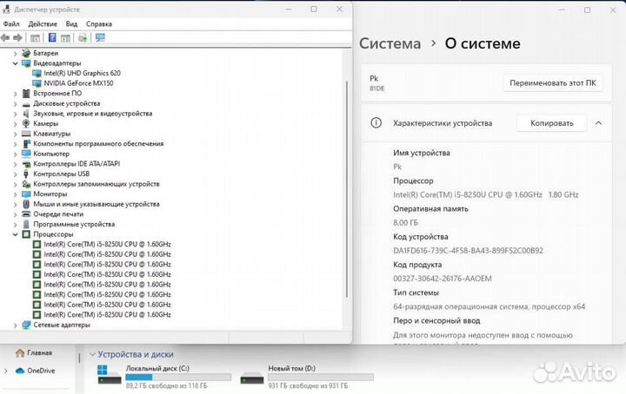The width and height of the screenshot is (626, 394).
Task: Click the Клавиатуры keyboard icon
Action: tap(26, 134)
